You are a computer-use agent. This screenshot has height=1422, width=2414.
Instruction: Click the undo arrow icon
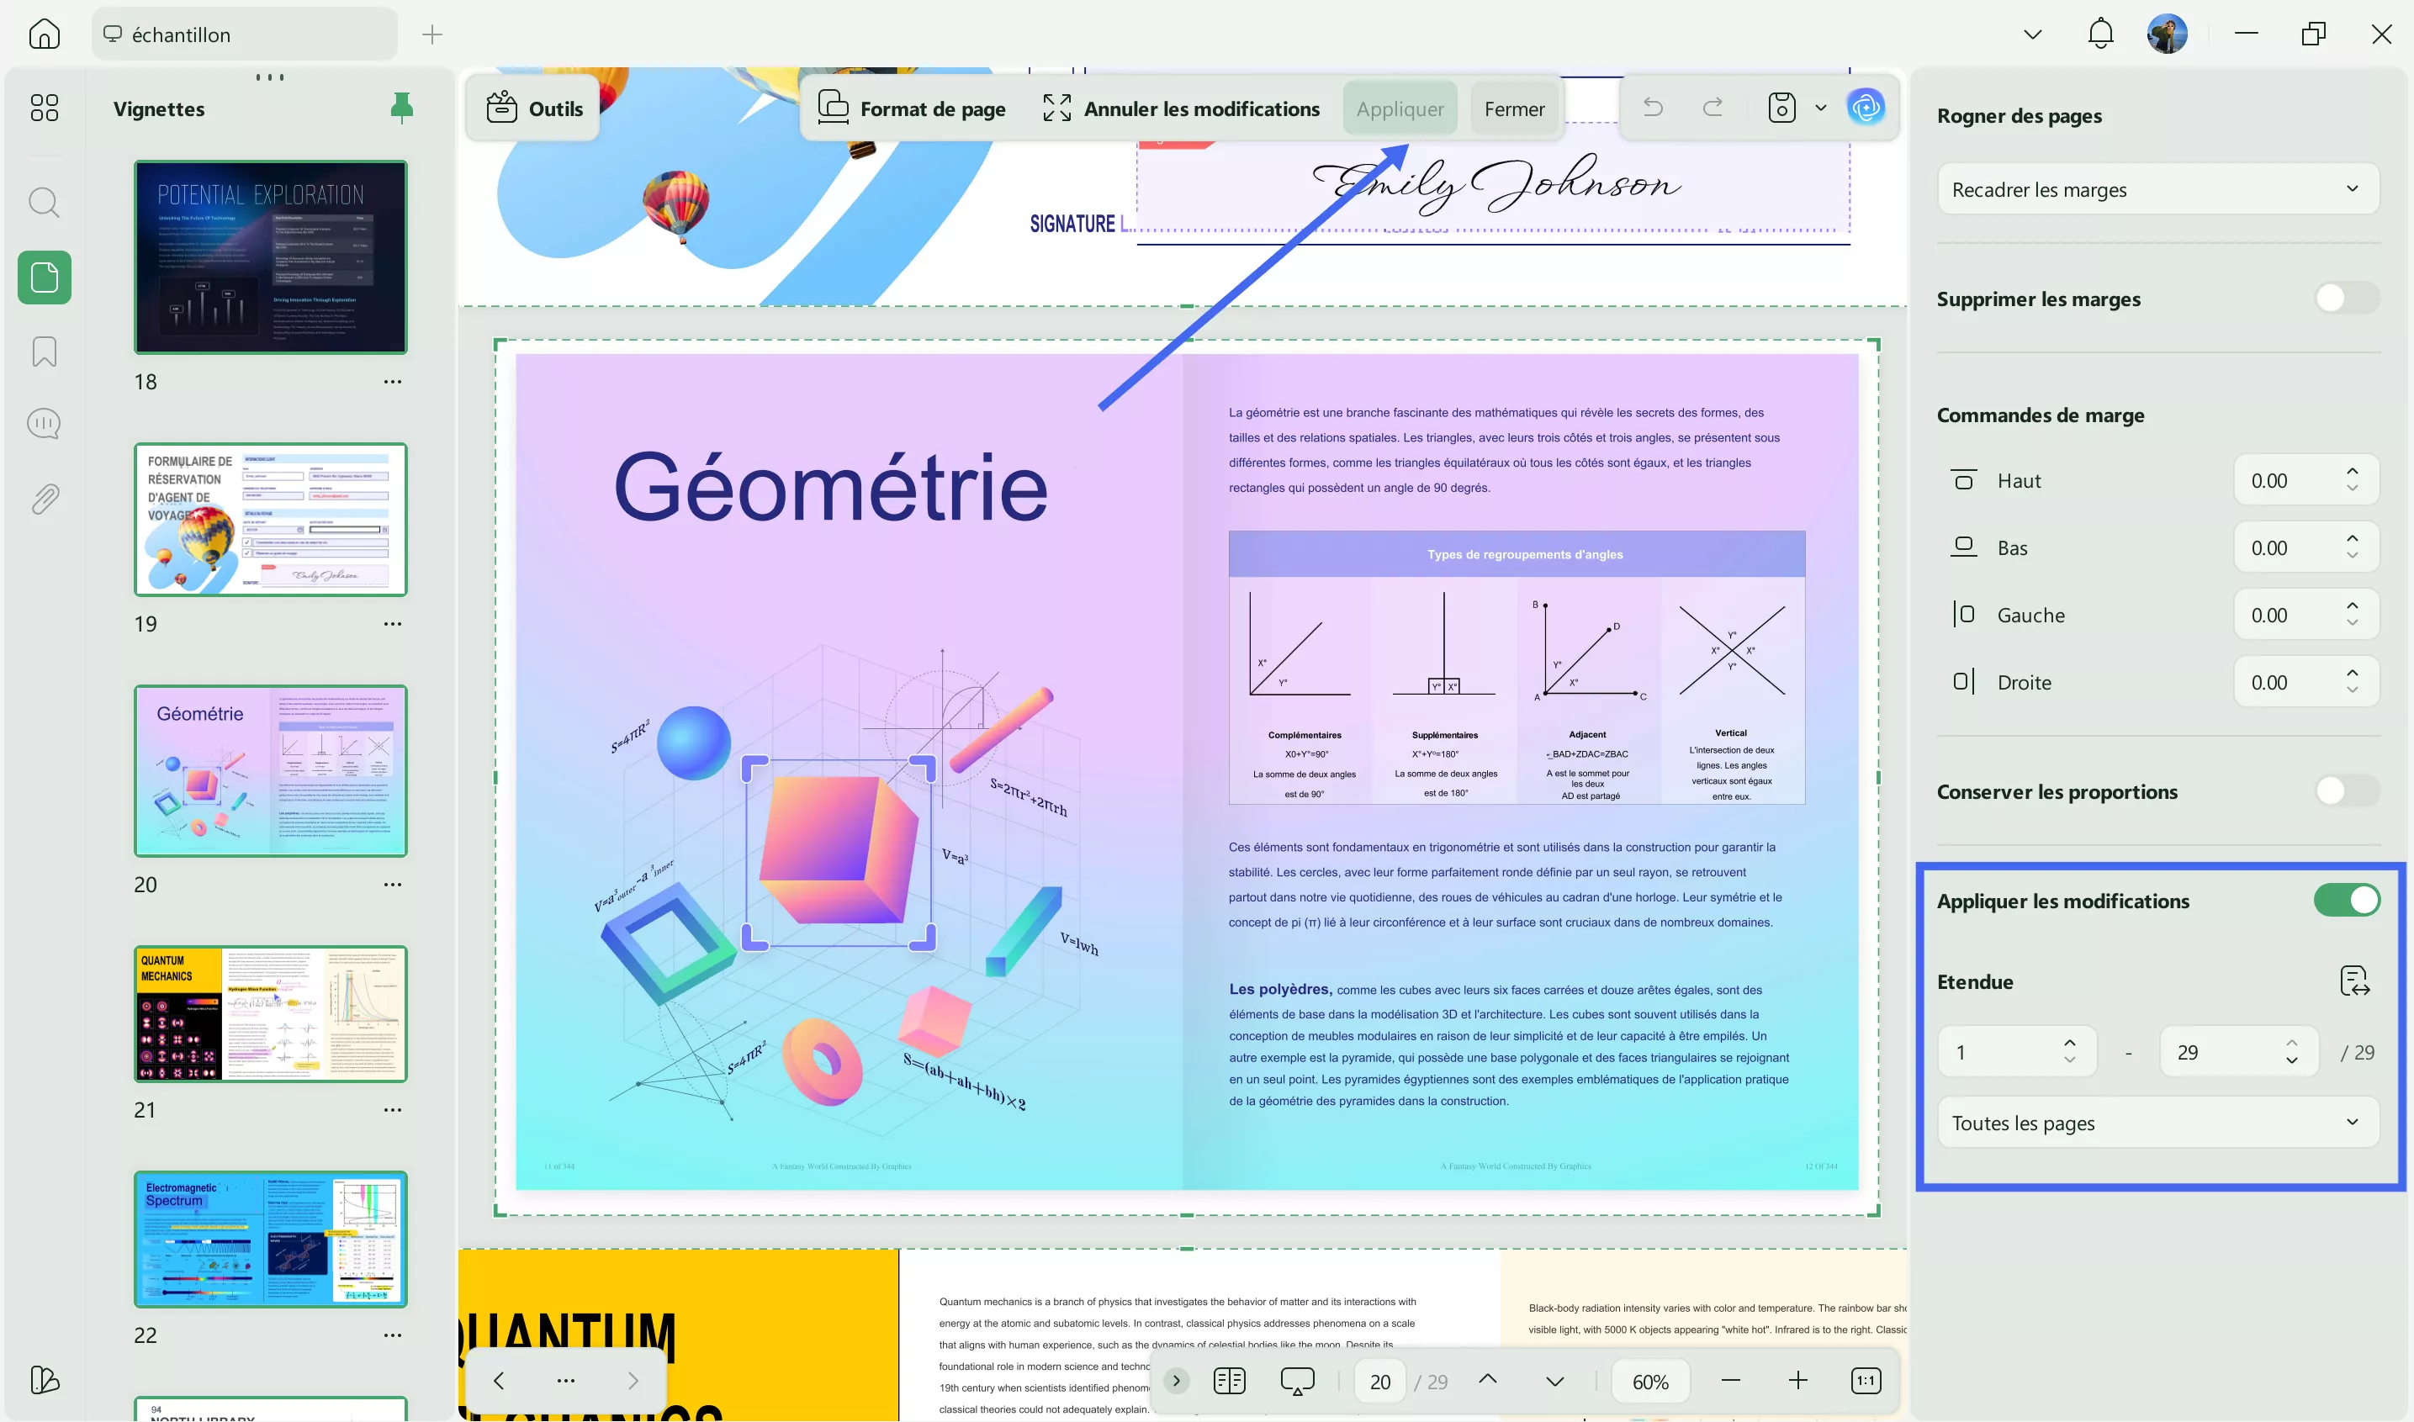[1653, 108]
